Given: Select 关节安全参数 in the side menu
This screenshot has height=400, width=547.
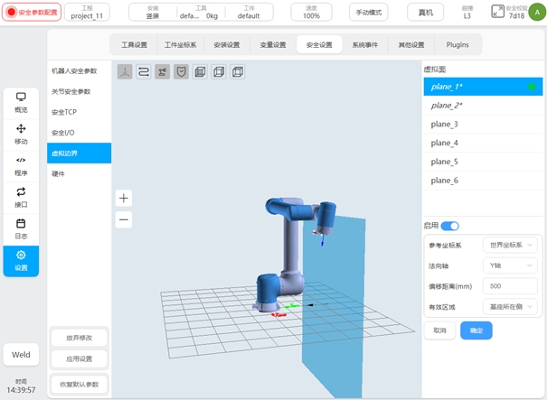Looking at the screenshot, I should (x=79, y=91).
